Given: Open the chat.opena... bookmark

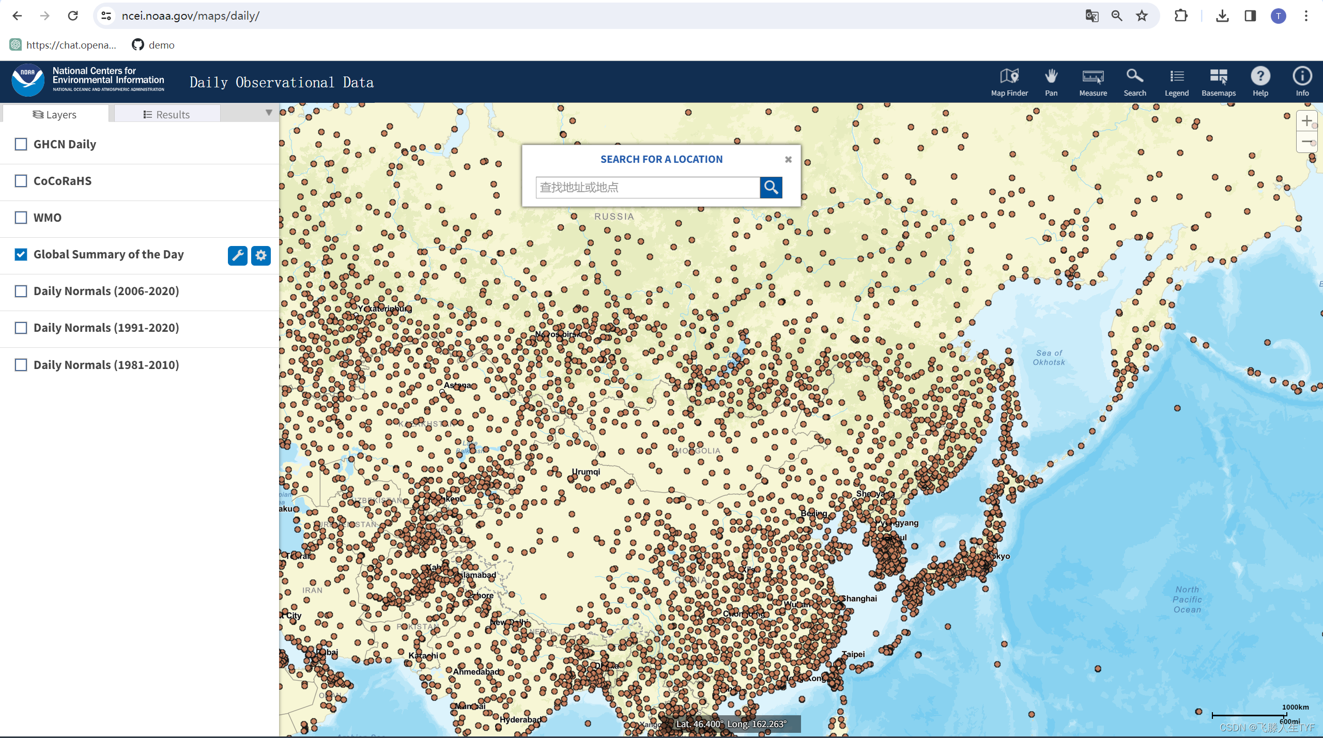Looking at the screenshot, I should [63, 45].
